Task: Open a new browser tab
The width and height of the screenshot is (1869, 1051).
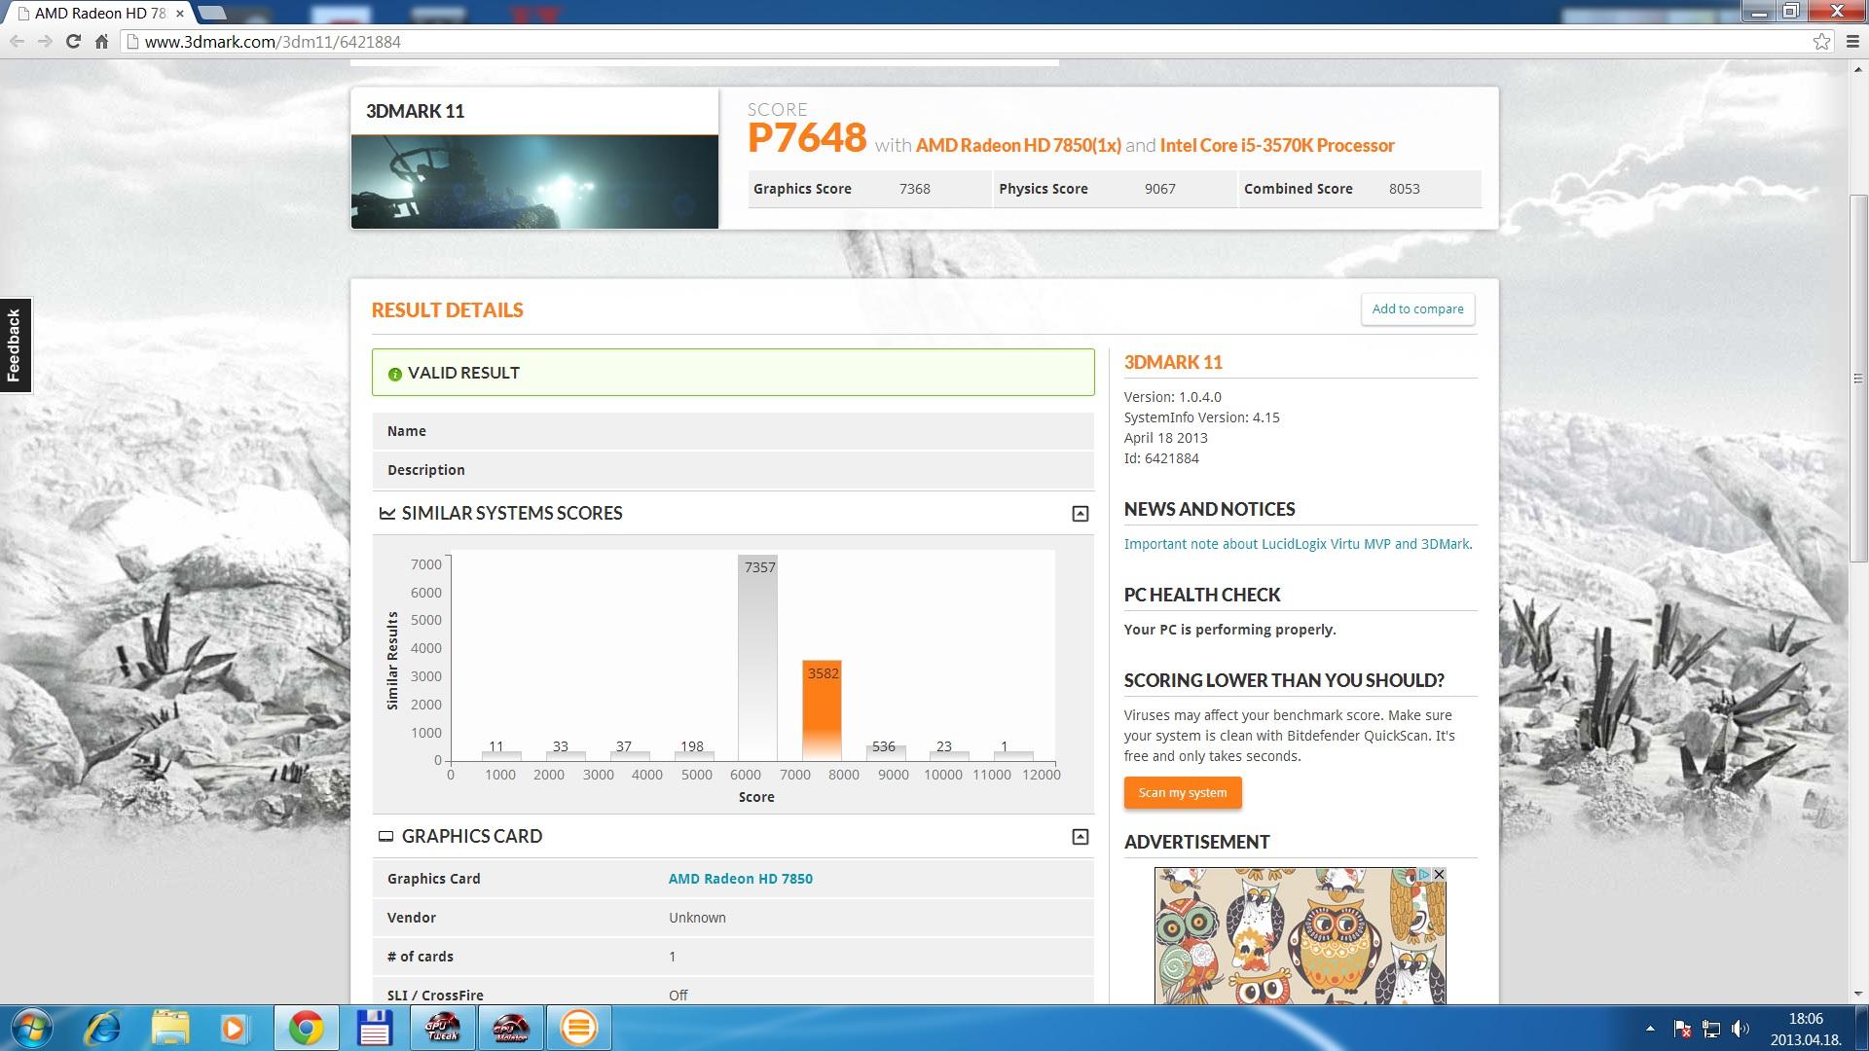Action: tap(212, 14)
